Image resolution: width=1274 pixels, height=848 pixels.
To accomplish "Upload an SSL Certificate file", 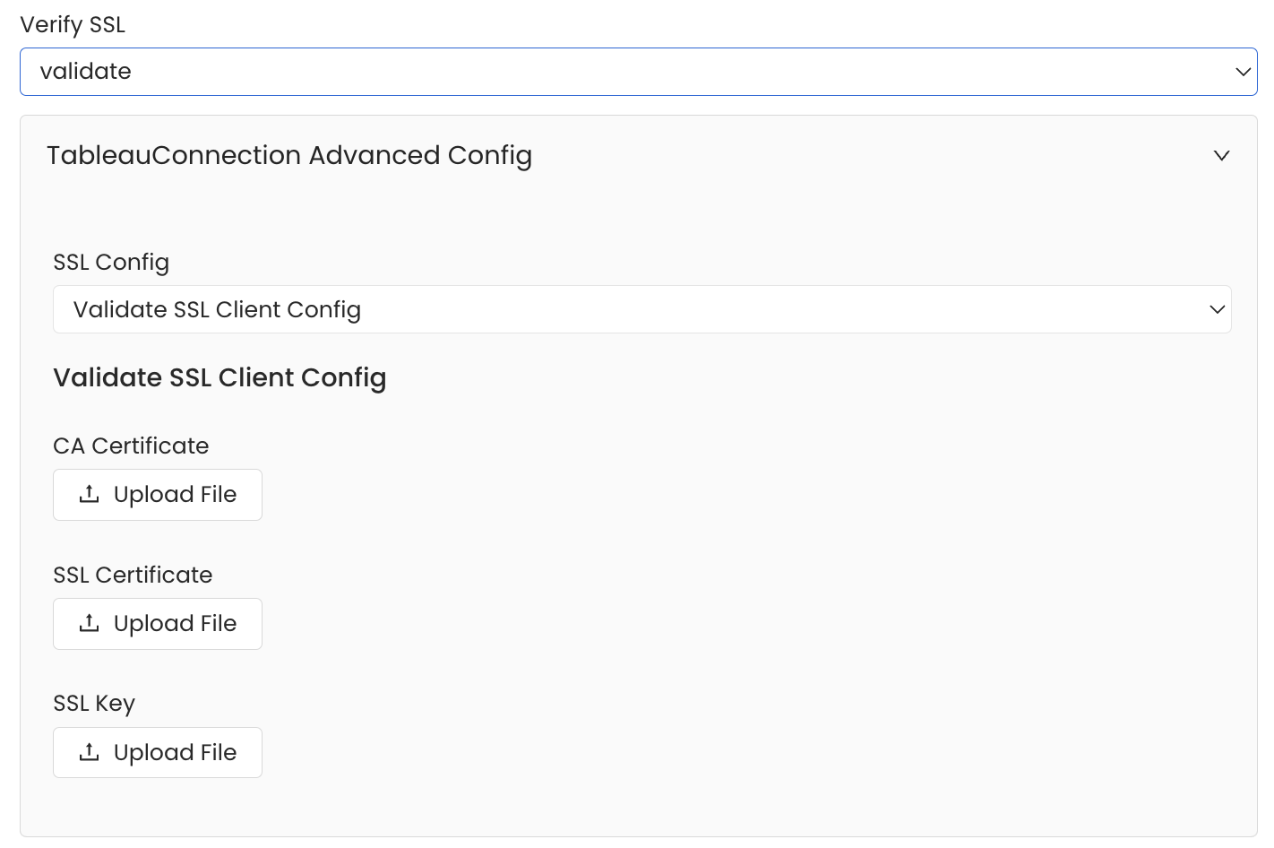I will 158,624.
